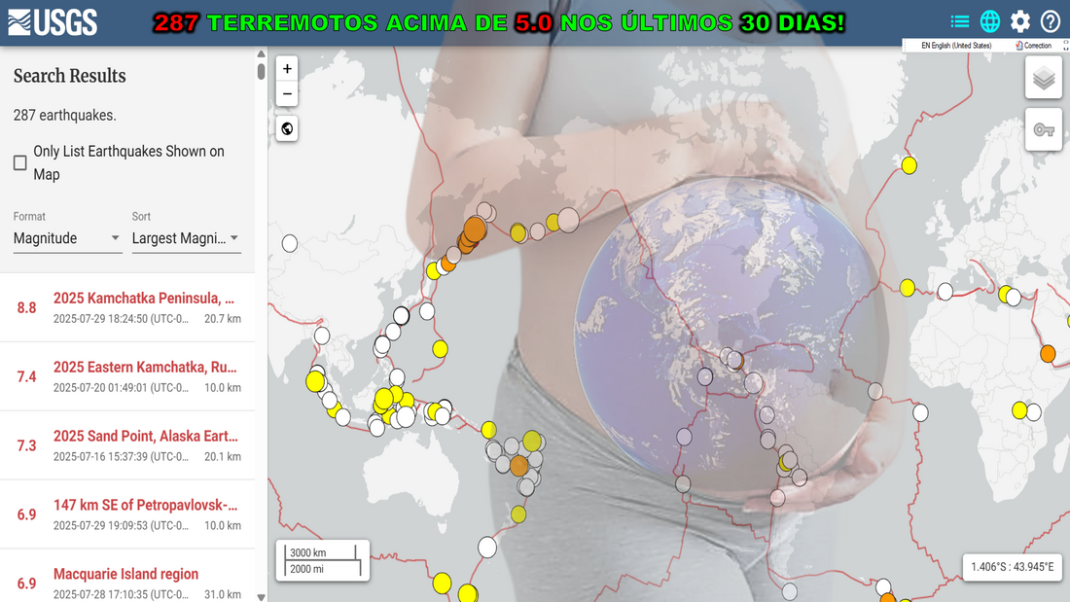Show the map legend key

click(1044, 129)
